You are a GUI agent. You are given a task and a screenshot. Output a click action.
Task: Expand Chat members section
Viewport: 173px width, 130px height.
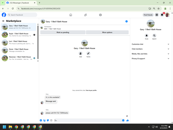151,49
